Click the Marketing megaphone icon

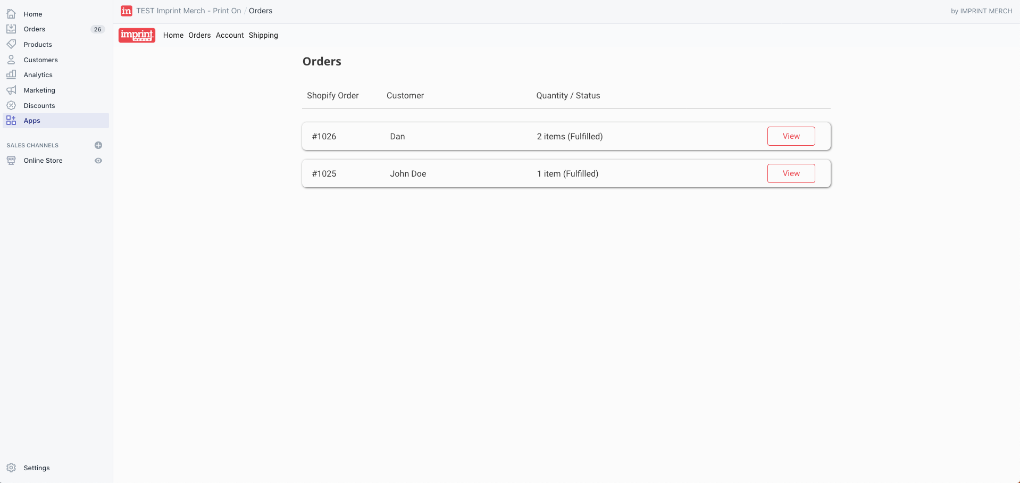11,90
